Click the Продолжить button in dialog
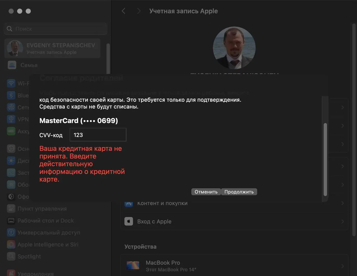 click(x=239, y=192)
